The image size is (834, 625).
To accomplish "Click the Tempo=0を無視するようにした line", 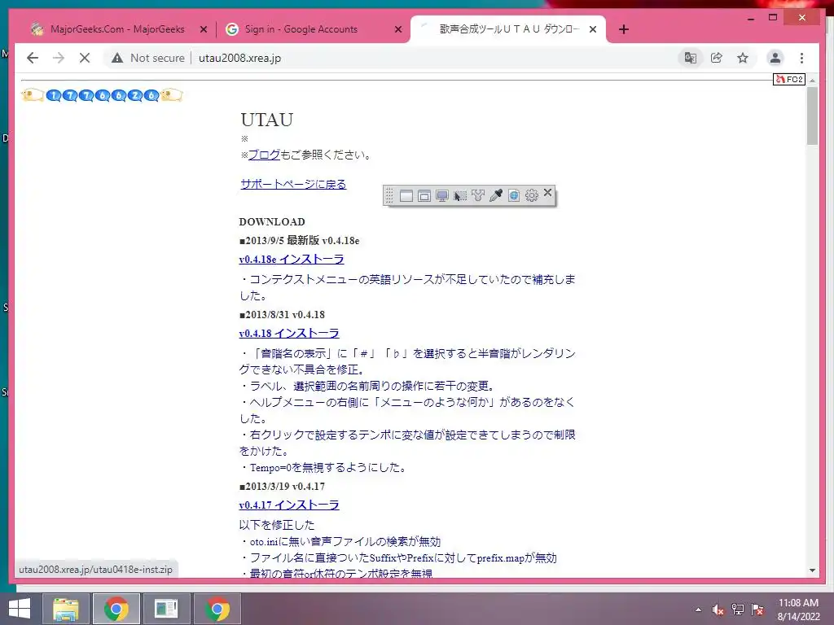I will click(324, 467).
